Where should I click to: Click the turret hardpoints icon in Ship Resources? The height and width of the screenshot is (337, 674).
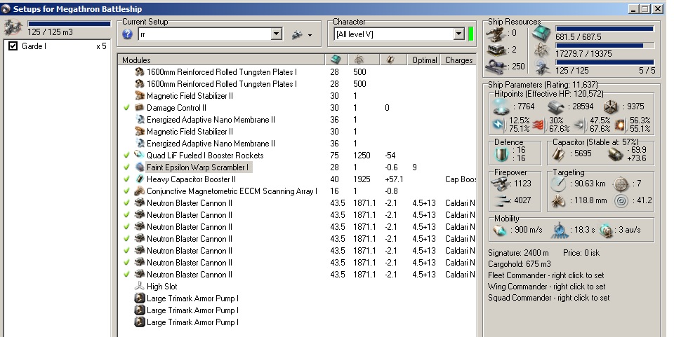coord(495,34)
